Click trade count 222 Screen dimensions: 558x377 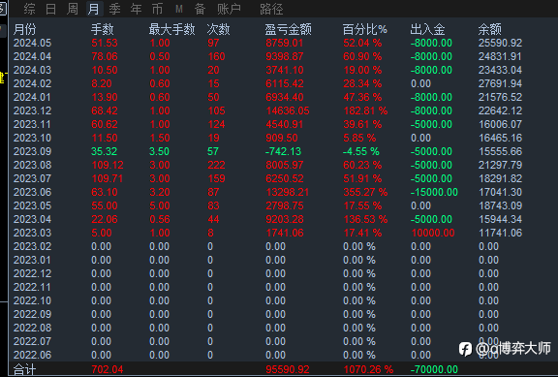pos(216,165)
